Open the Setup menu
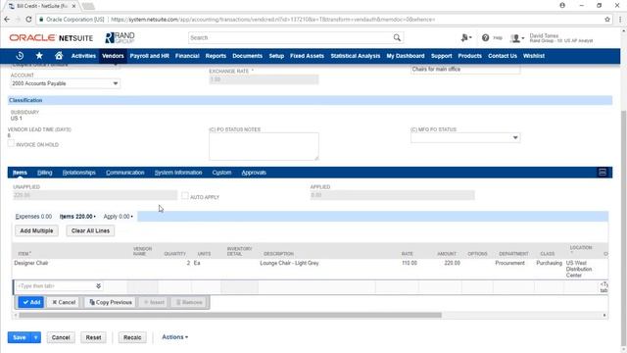The width and height of the screenshot is (627, 353). 276,56
